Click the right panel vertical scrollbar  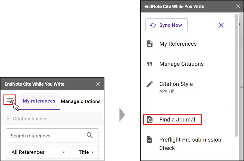pos(236,75)
